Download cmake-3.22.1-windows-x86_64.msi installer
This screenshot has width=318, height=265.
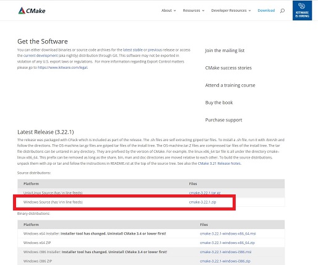point(228,233)
